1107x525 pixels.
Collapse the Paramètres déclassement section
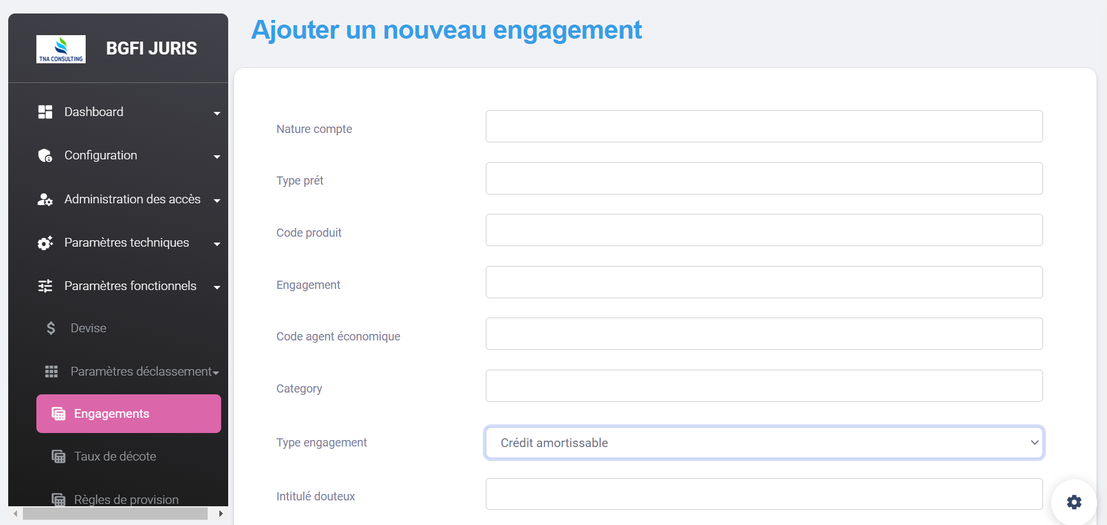(x=216, y=373)
